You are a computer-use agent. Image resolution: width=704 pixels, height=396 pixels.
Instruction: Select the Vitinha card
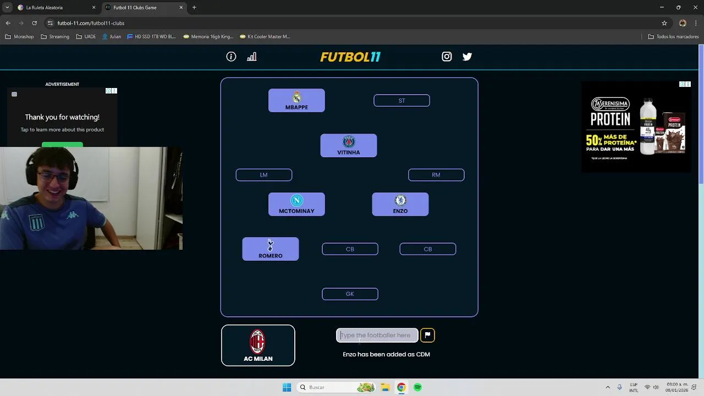coord(349,146)
